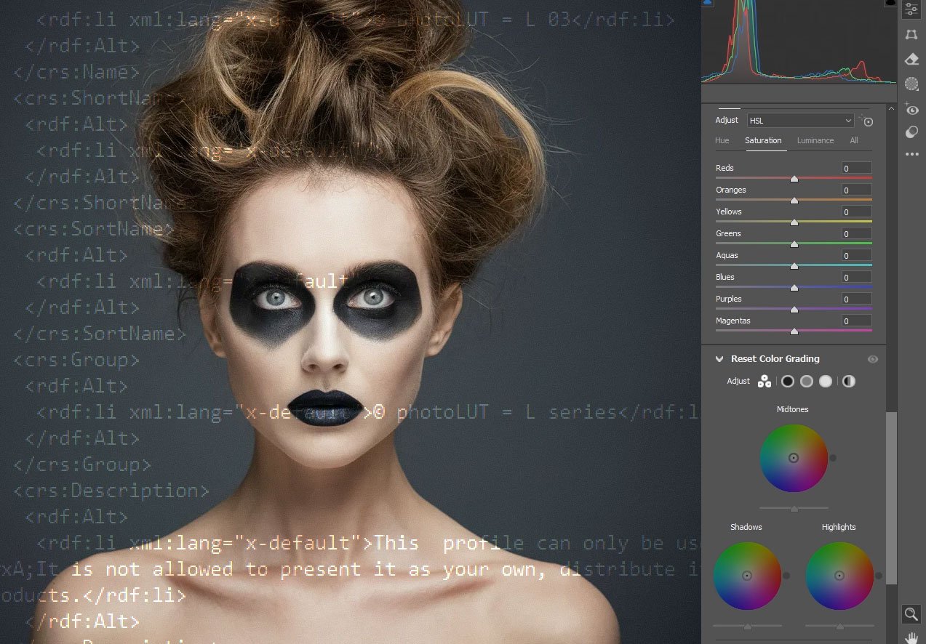Select the Global color grading button

(849, 381)
